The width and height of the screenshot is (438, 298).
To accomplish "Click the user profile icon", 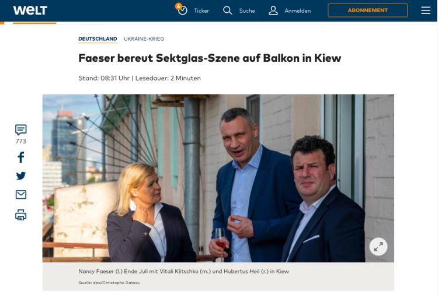I will pos(273,10).
